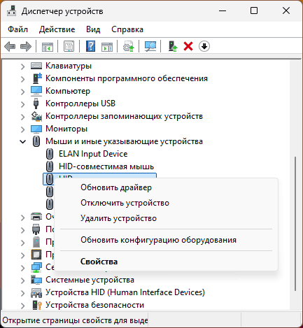Click the red X Uninstall device icon
This screenshot has height=328, width=303.
pos(188,46)
